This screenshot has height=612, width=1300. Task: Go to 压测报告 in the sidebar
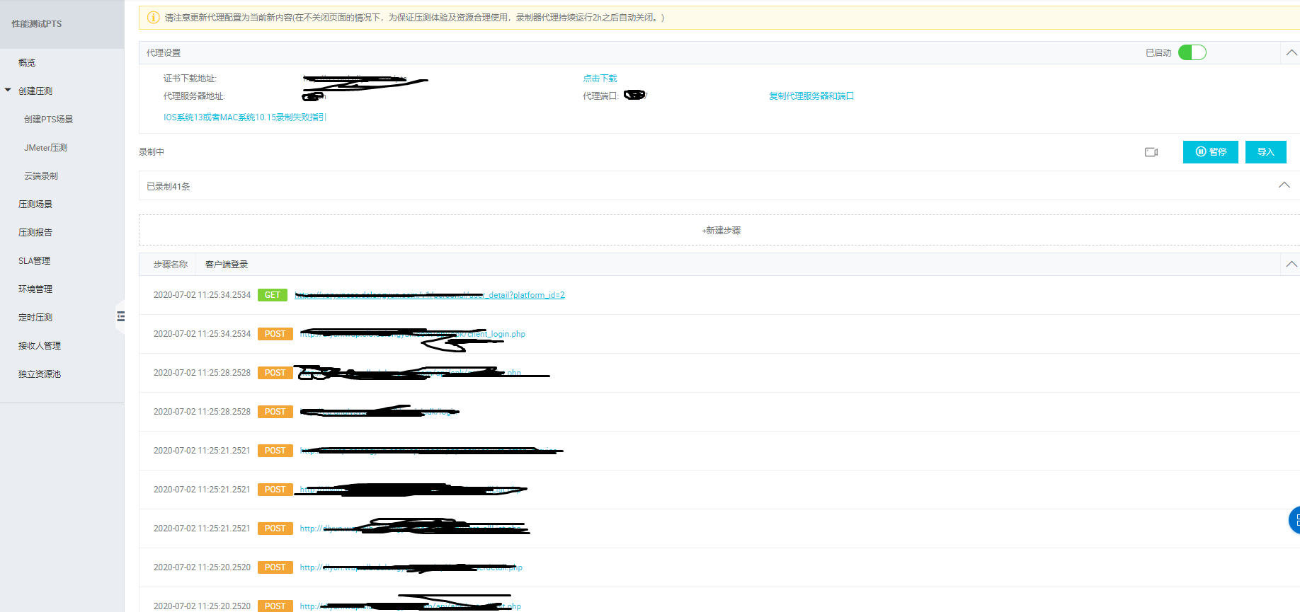tap(35, 233)
